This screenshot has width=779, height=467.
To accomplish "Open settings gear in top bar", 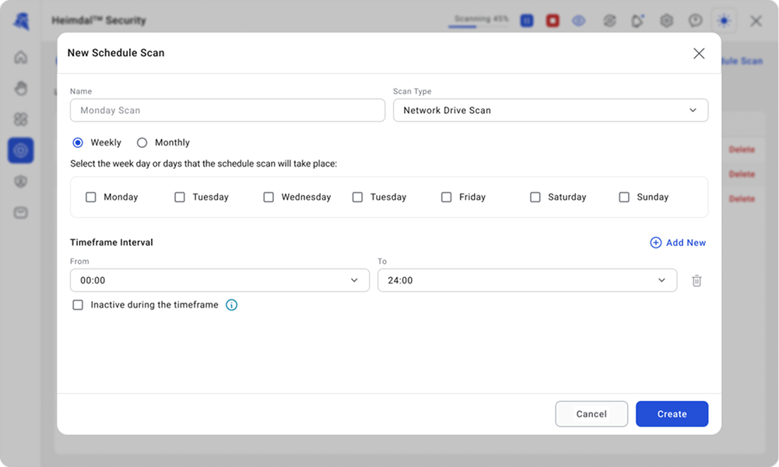I will point(666,21).
